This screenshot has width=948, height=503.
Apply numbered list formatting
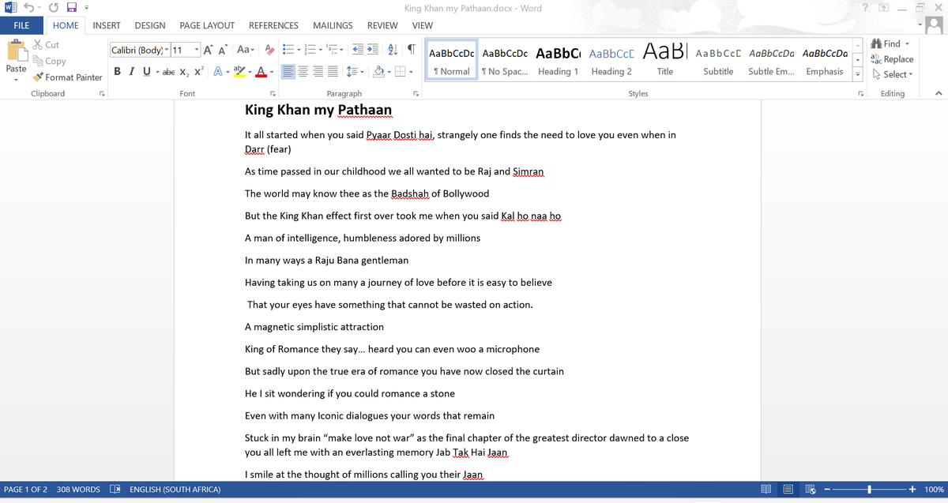[x=310, y=50]
